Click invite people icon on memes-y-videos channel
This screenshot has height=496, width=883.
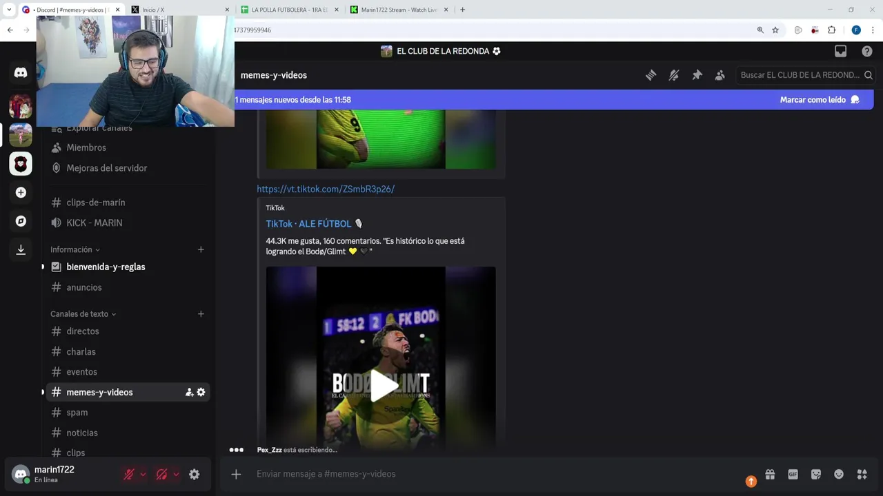[x=189, y=392]
